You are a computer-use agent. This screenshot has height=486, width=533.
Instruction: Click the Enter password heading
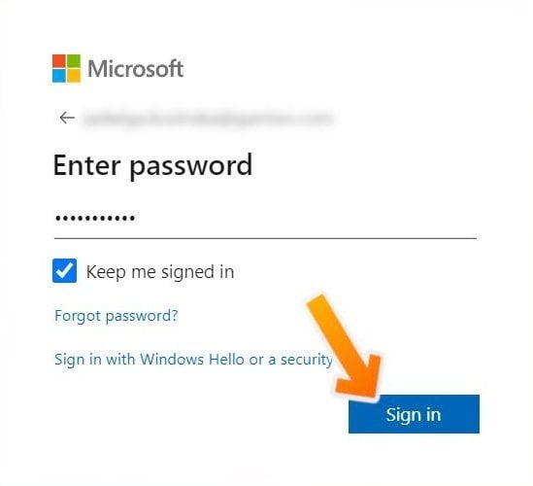(153, 165)
